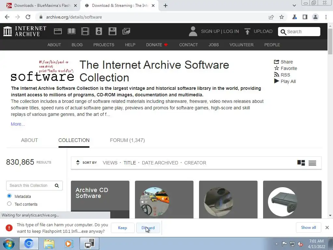Click the browser Forward arrow
This screenshot has width=333, height=250.
pos(18,17)
